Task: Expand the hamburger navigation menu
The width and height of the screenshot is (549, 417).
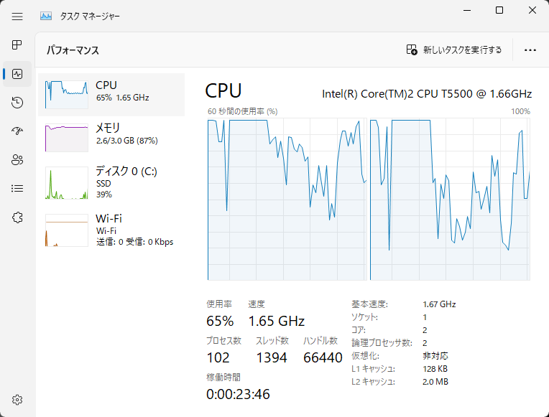Action: [x=17, y=15]
